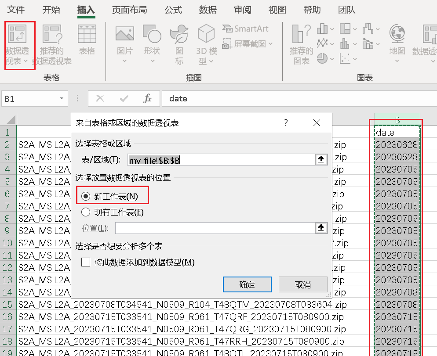Viewport: 437px width, 356px height.
Task: Open 3D Models (3D 模型)
Action: [206, 45]
